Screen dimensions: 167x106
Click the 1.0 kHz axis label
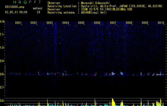tap(2, 48)
